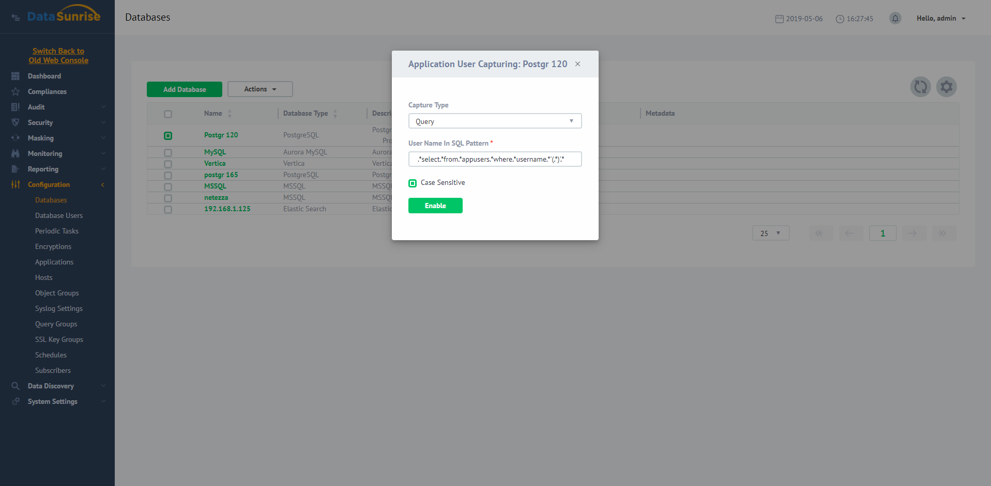Click the refresh icon above the table
Image resolution: width=991 pixels, height=486 pixels.
click(920, 87)
